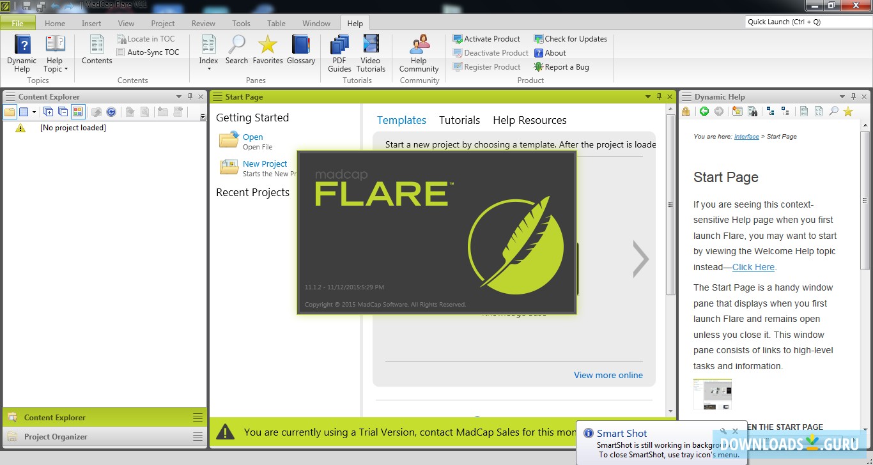This screenshot has width=873, height=465.
Task: Launch Video Tutorials
Action: coord(371,54)
